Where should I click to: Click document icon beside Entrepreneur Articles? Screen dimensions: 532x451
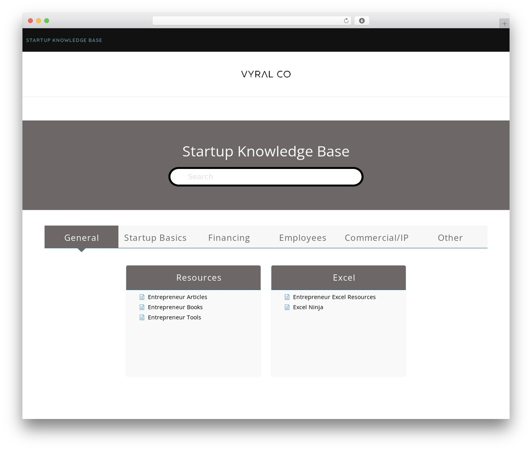coord(142,297)
